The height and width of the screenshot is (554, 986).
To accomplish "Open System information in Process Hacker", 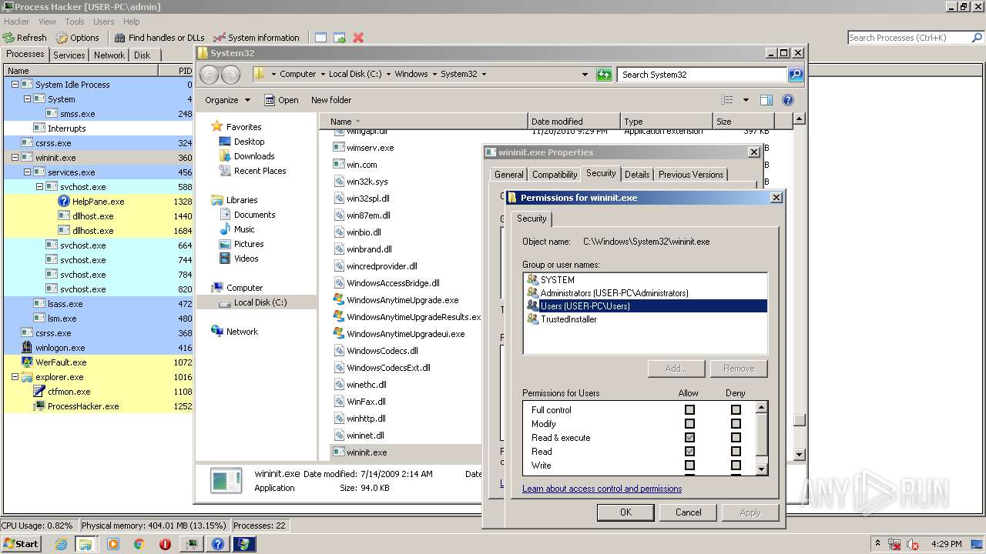I will coord(257,38).
